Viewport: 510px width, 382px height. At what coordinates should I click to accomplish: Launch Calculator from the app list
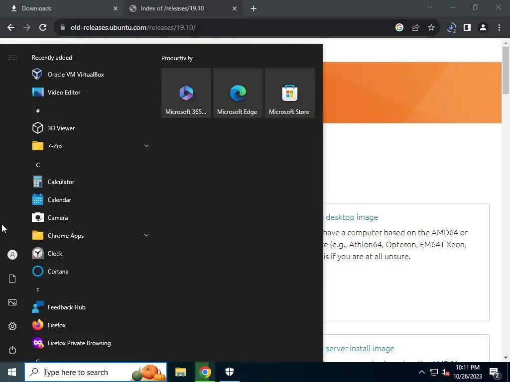click(x=91, y=182)
